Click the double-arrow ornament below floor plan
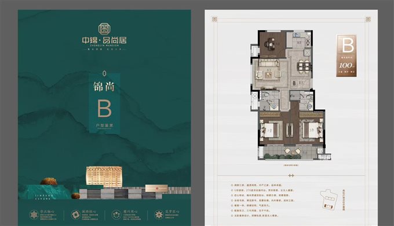Viewport: 394px width, 226px height. point(291,176)
